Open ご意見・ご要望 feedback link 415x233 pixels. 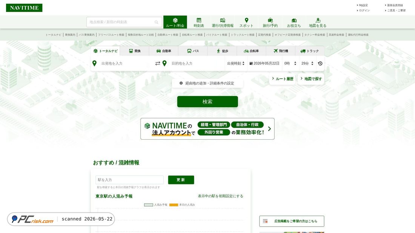pyautogui.click(x=396, y=11)
